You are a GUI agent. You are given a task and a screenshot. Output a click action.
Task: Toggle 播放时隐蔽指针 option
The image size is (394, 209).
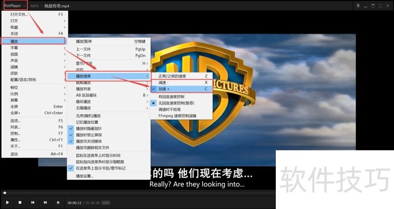click(x=109, y=129)
